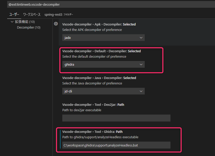
Task: Switch to the ユーザー settings tab
Action: (14, 14)
